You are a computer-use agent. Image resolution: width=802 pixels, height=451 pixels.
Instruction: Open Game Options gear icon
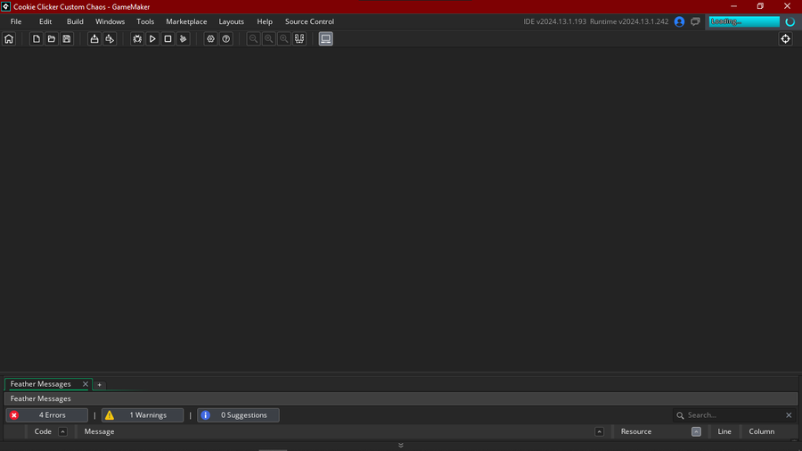tap(210, 39)
